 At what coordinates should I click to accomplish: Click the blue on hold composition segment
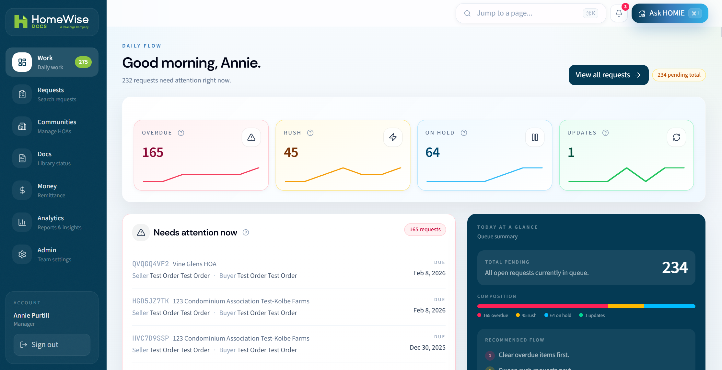point(669,306)
